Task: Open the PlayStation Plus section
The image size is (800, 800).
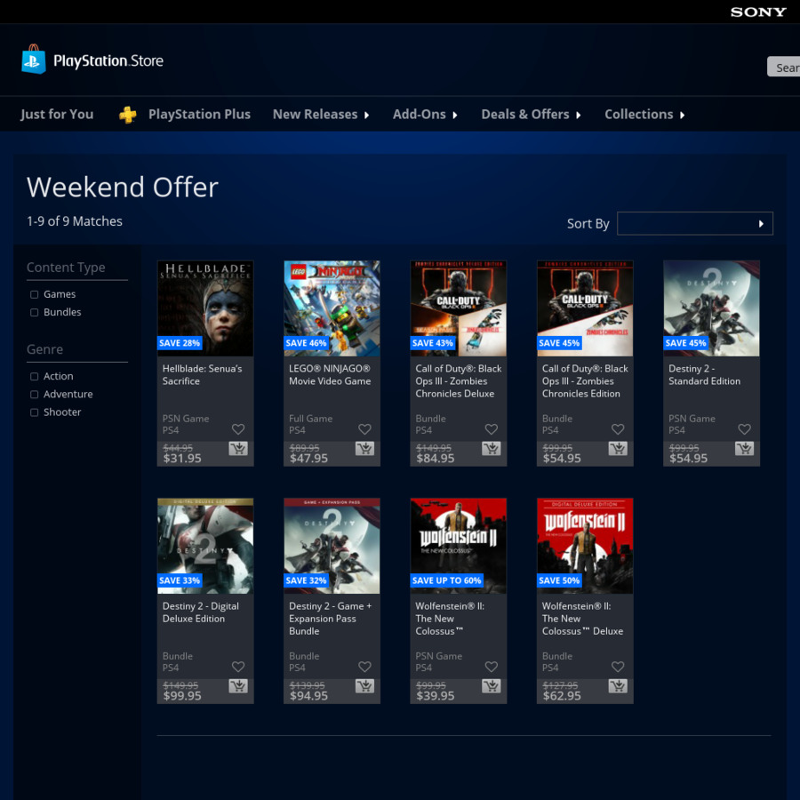Action: tap(199, 115)
